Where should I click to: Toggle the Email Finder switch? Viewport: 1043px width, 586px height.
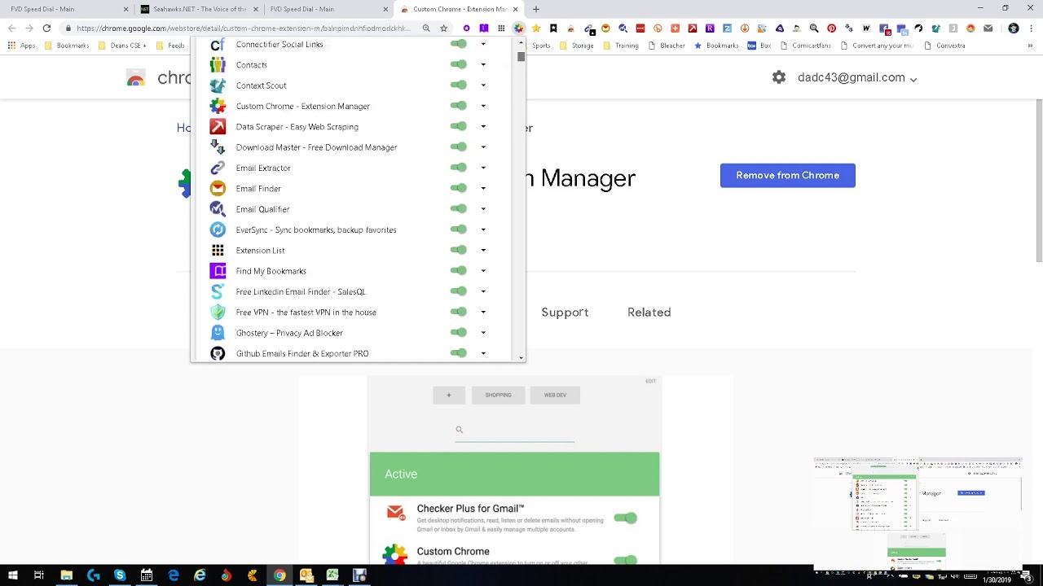click(459, 188)
